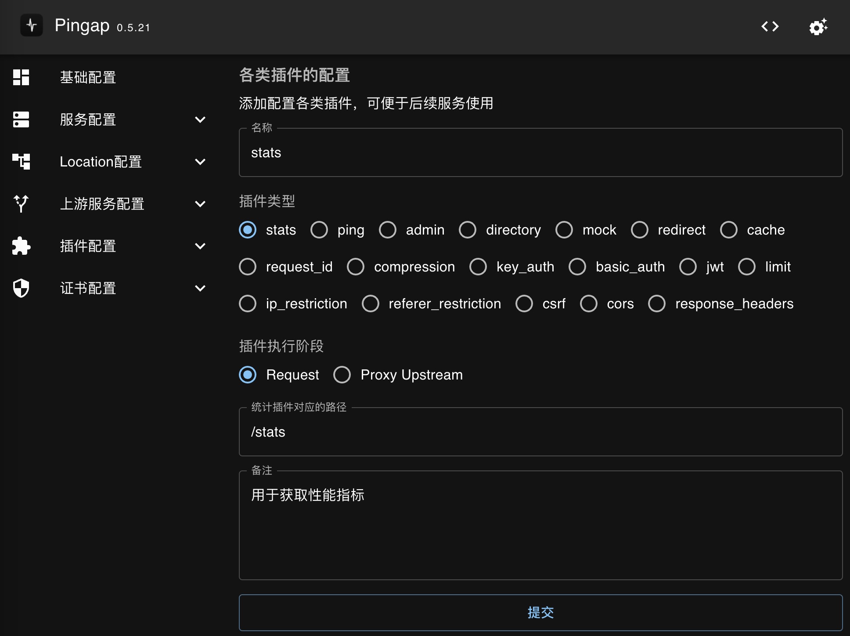The image size is (850, 636).
Task: Select the request_id plugin type
Action: 248,267
